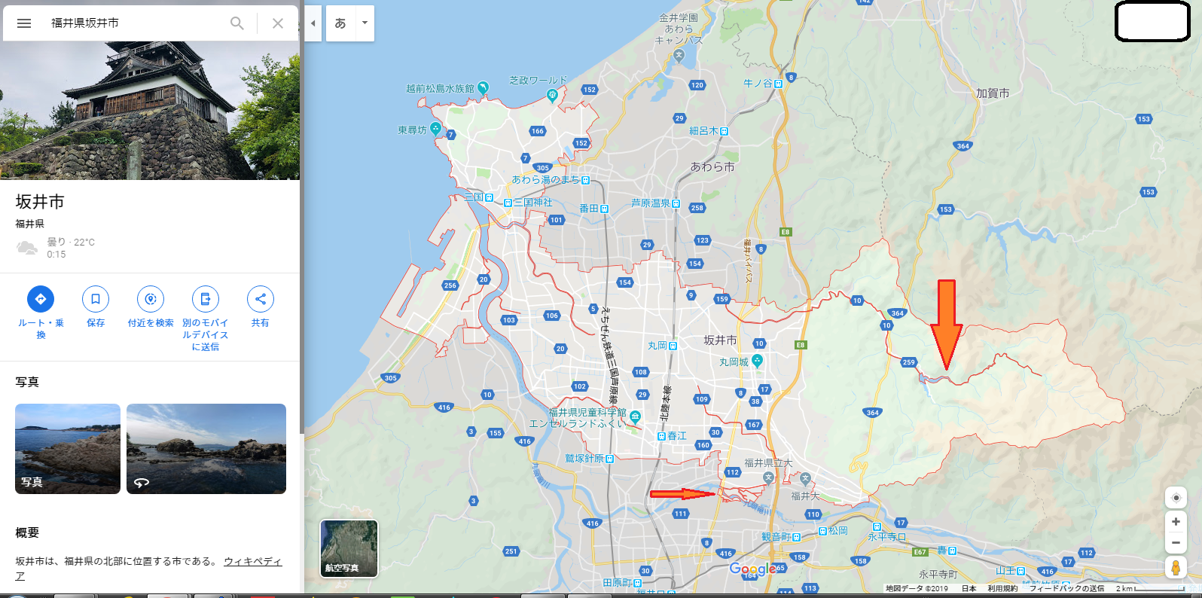The width and height of the screenshot is (1202, 598).
Task: Click the 日本 region link
Action: 969,589
